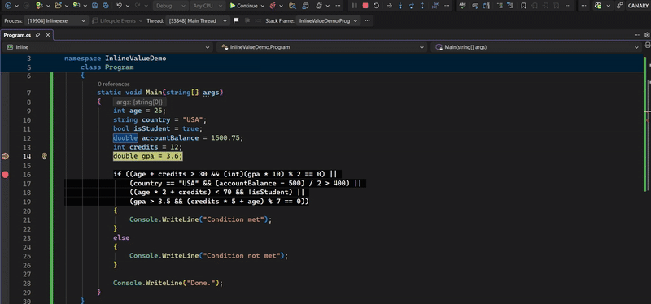Screen dimensions: 651x304
Task: Expand the Copilot dropdown arrow
Action: [609, 6]
